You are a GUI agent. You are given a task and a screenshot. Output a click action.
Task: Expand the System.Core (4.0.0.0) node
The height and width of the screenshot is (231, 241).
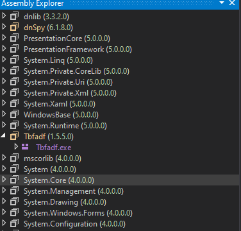point(4,180)
